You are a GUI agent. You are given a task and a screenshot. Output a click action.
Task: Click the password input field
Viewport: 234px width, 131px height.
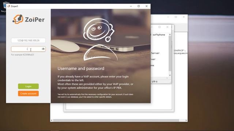coord(29,49)
